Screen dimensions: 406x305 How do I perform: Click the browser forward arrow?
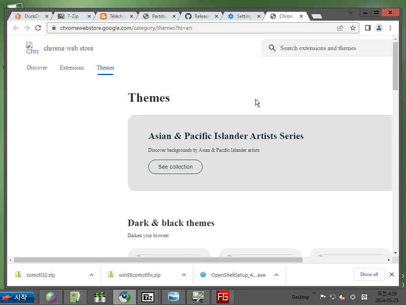coord(27,28)
